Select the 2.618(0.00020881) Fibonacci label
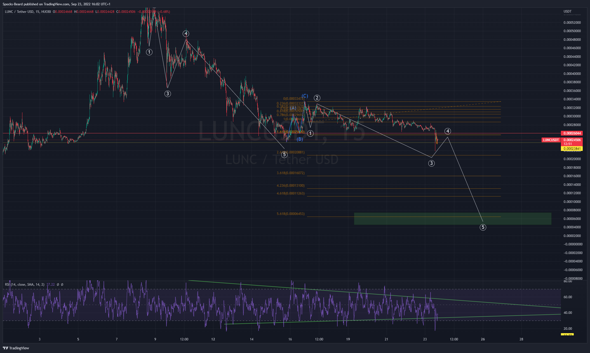Image resolution: width=590 pixels, height=353 pixels. coord(291,152)
